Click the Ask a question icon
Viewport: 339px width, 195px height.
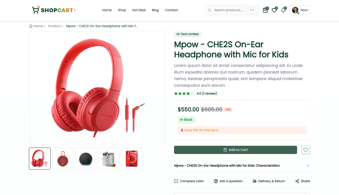coord(216,181)
